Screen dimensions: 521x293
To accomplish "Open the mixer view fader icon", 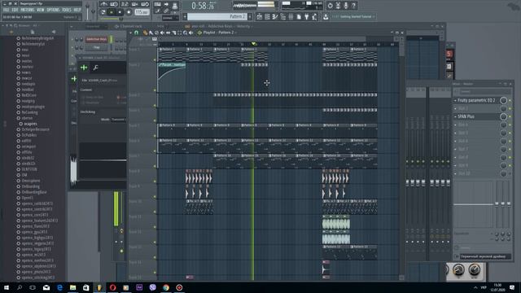I will [291, 16].
